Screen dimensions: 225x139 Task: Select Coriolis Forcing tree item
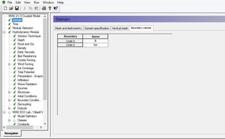pyautogui.click(x=26, y=60)
